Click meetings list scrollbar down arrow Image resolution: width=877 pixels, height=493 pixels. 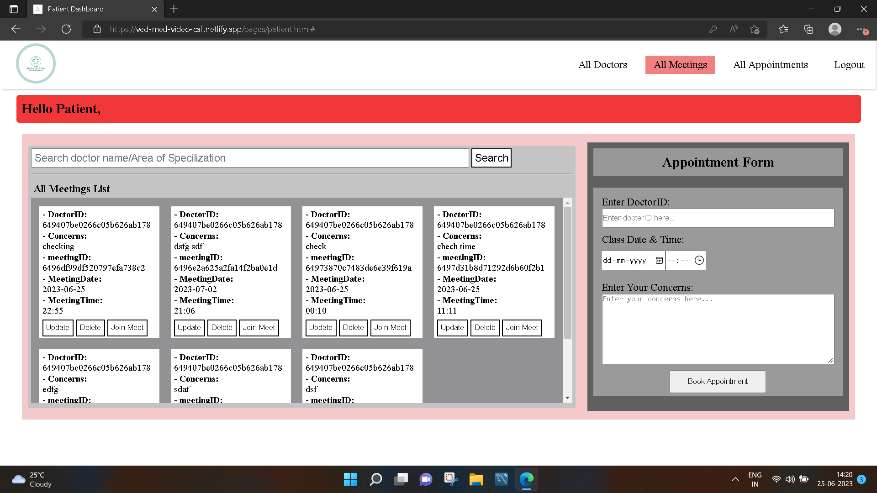click(567, 398)
